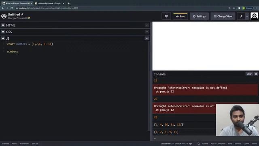Open the Export option in the footer
This screenshot has width=259, height=146.
(246, 144)
